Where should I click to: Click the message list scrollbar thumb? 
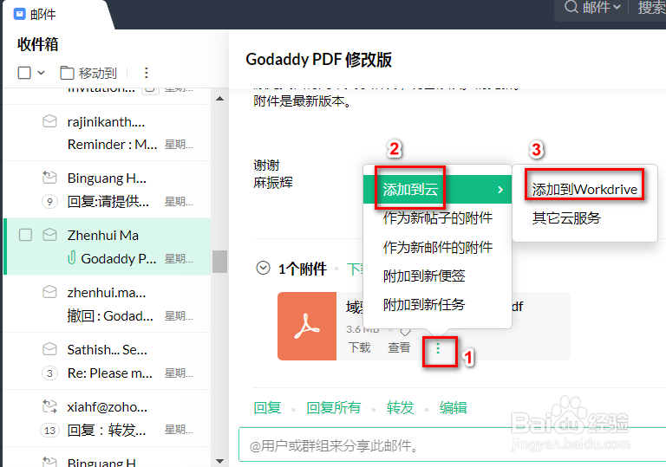(x=219, y=262)
